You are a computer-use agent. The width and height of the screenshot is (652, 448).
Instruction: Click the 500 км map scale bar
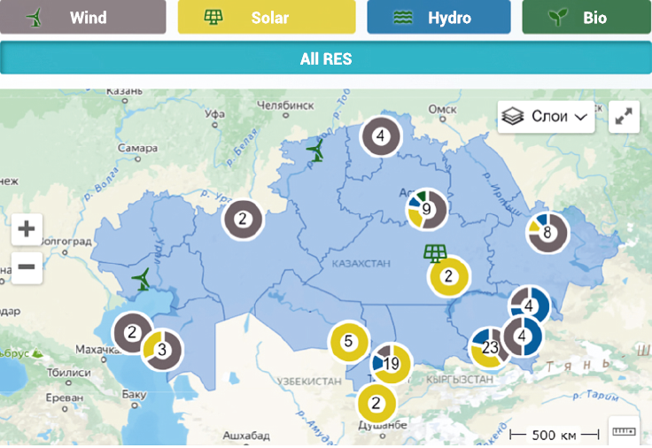[555, 435]
